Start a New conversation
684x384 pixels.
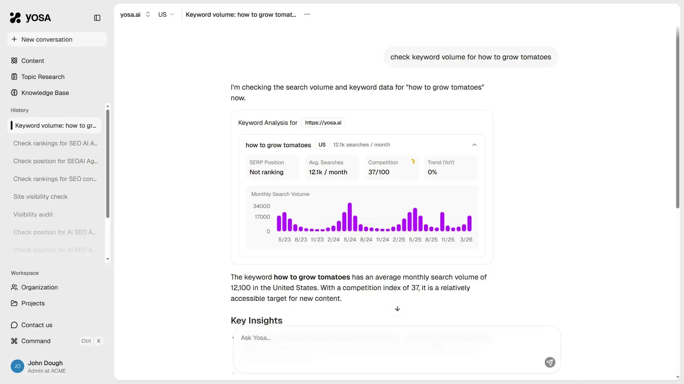point(57,39)
